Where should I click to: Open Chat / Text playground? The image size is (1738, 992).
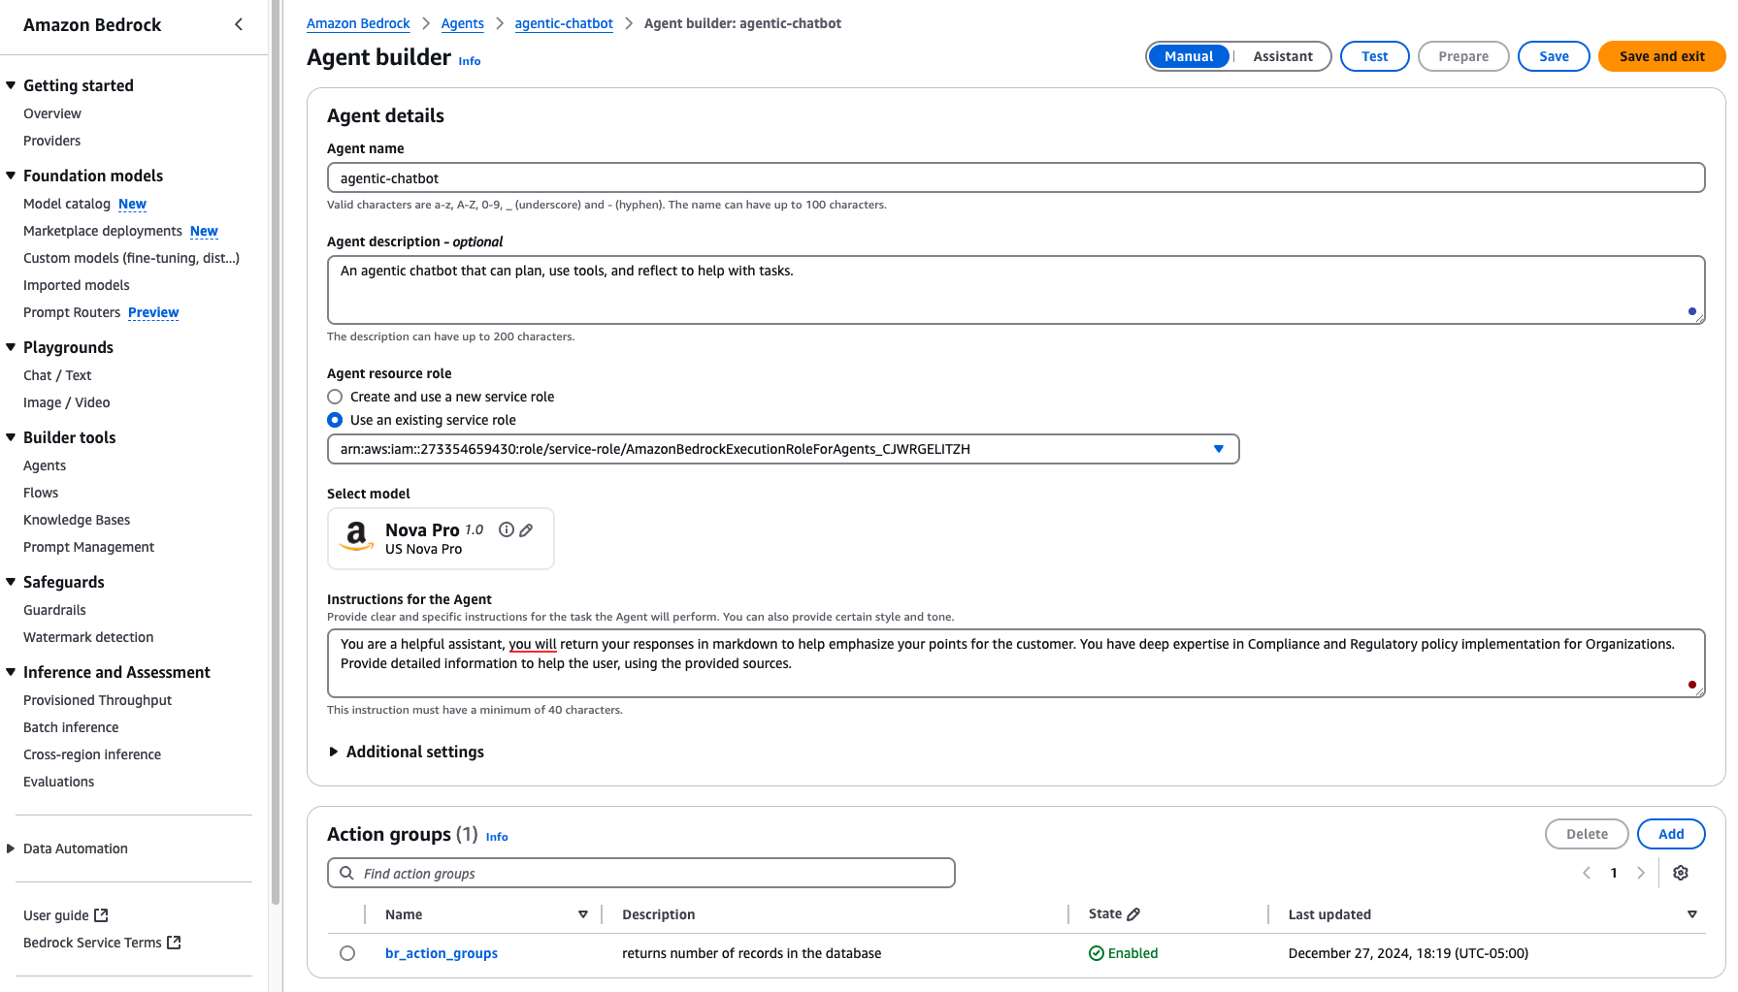(57, 375)
